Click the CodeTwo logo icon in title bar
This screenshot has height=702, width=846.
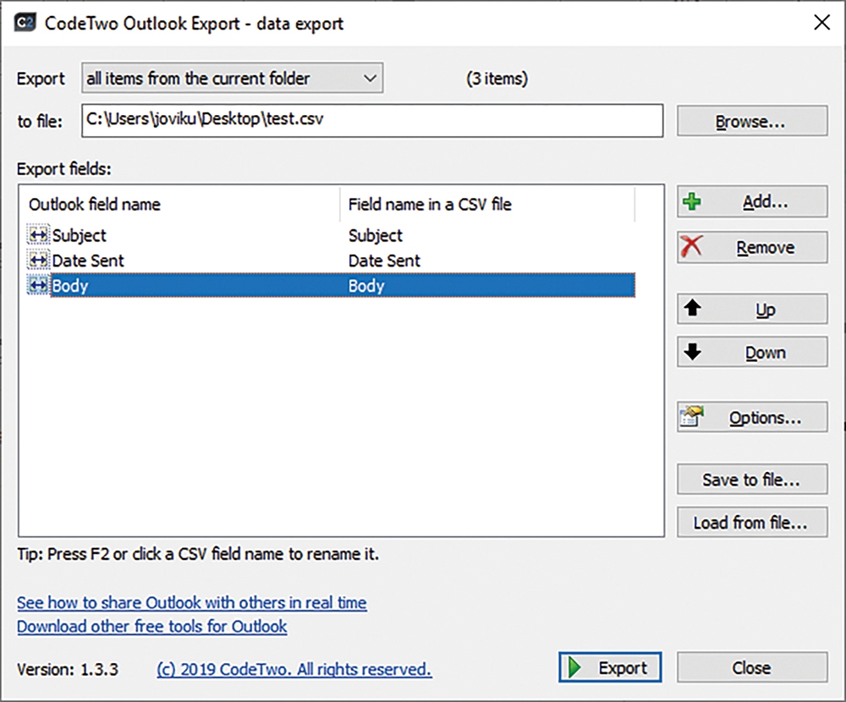(x=25, y=23)
